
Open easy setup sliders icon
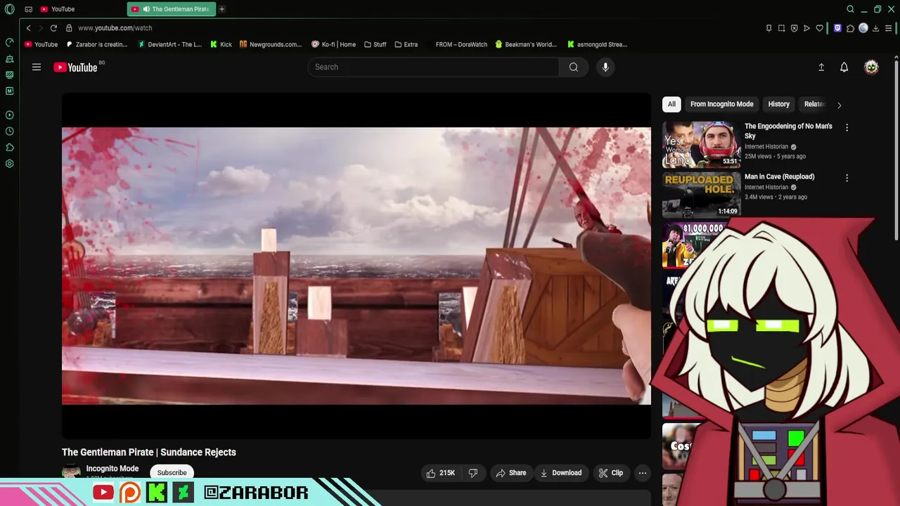coord(889,28)
